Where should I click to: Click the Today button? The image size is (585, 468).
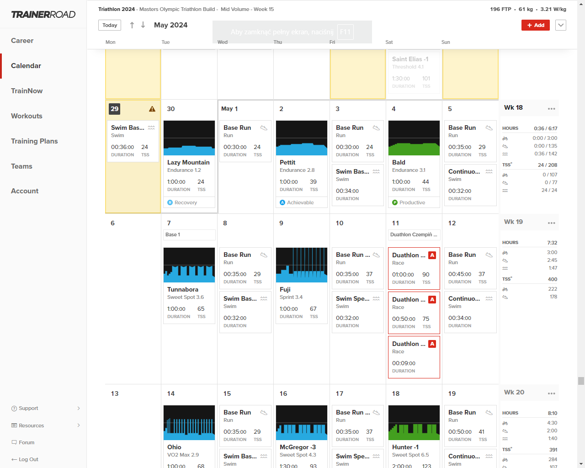pyautogui.click(x=110, y=25)
